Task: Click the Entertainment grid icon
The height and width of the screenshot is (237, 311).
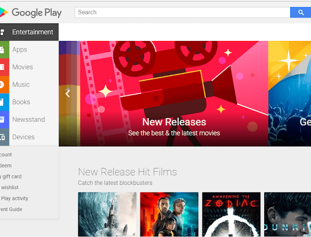Action: (x=2, y=32)
